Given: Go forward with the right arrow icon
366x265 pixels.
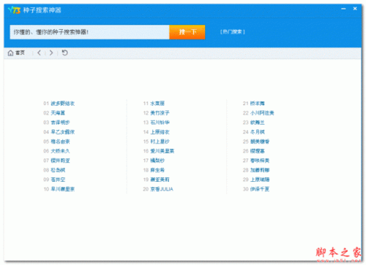Looking at the screenshot, I should [51, 53].
